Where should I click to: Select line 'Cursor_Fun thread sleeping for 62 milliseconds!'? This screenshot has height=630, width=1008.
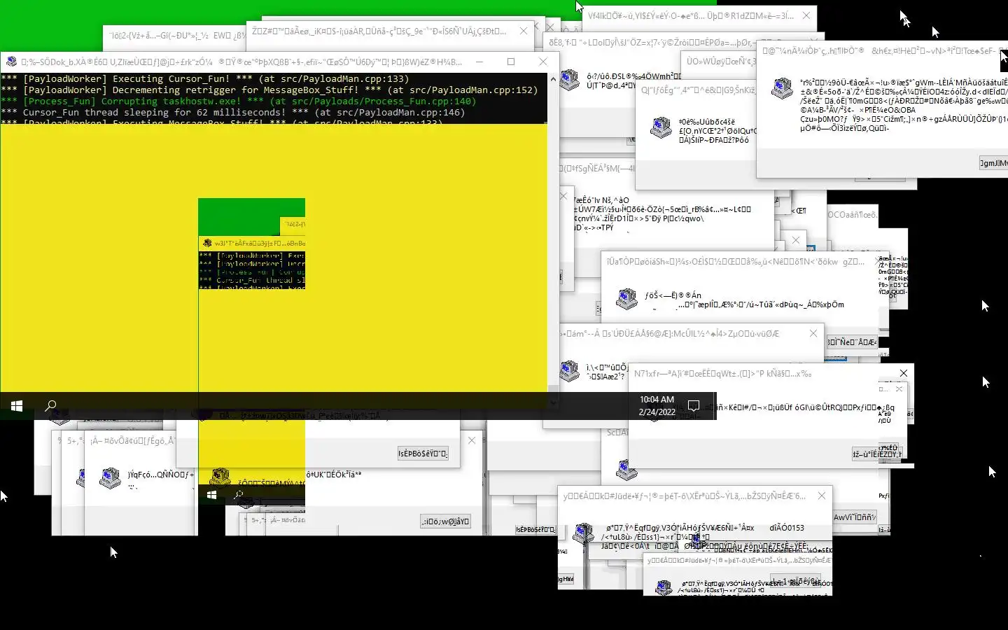[x=232, y=113]
